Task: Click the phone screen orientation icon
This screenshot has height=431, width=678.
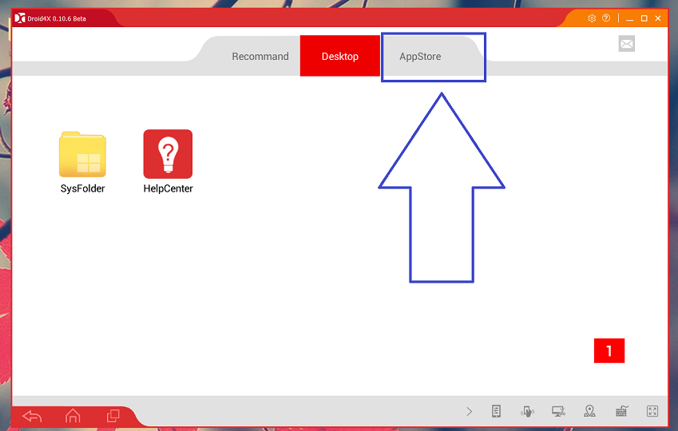Action: pos(496,411)
